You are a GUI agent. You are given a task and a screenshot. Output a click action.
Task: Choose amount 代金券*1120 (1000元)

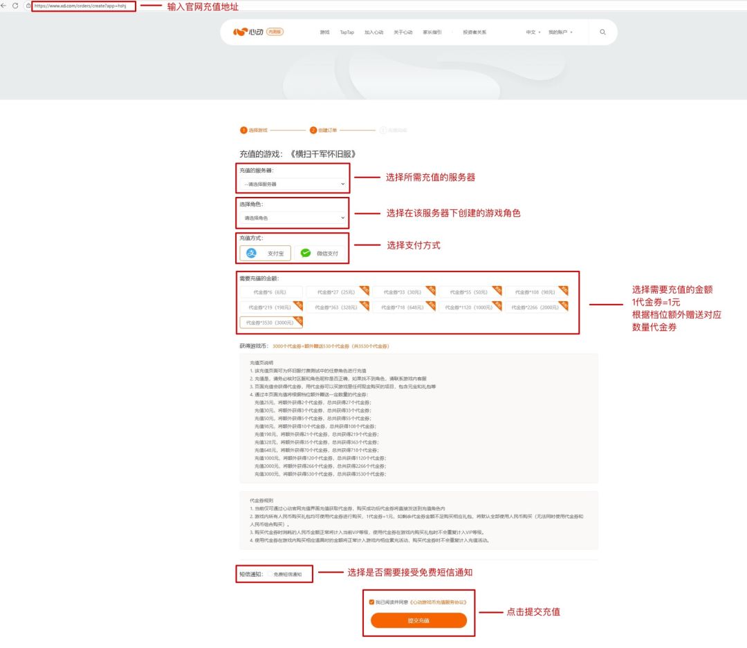pyautogui.click(x=470, y=307)
